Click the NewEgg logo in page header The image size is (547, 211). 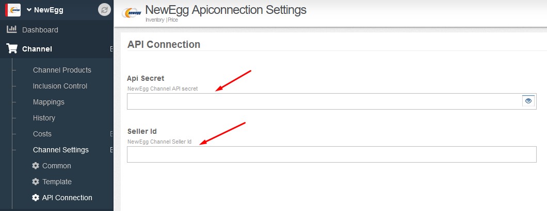coord(131,14)
